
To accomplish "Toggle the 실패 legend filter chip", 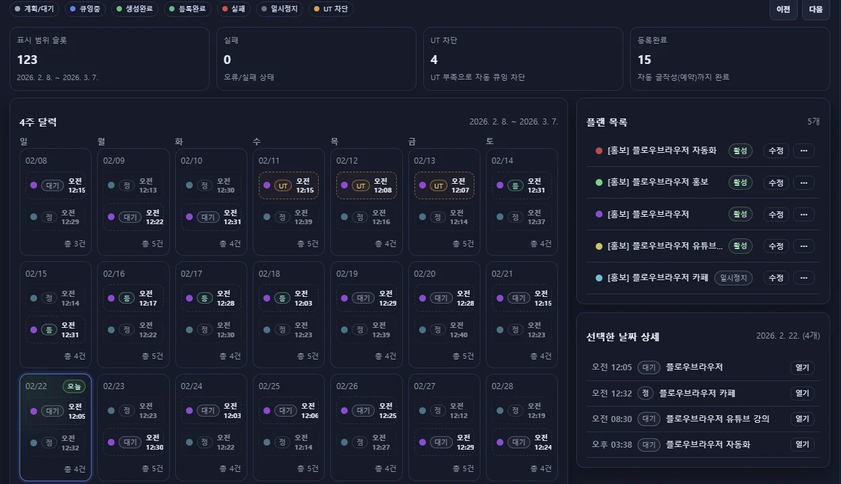I will (x=233, y=9).
